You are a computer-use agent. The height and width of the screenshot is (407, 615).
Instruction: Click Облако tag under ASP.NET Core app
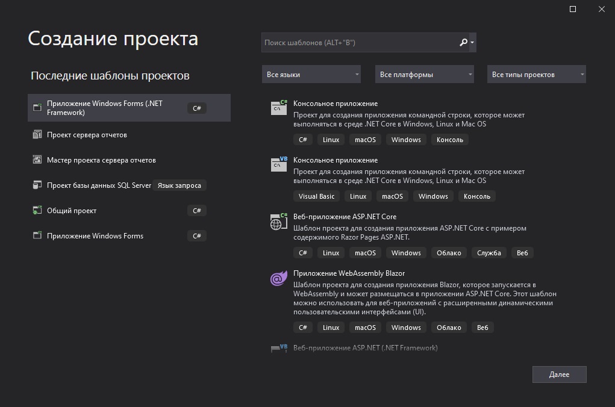449,253
